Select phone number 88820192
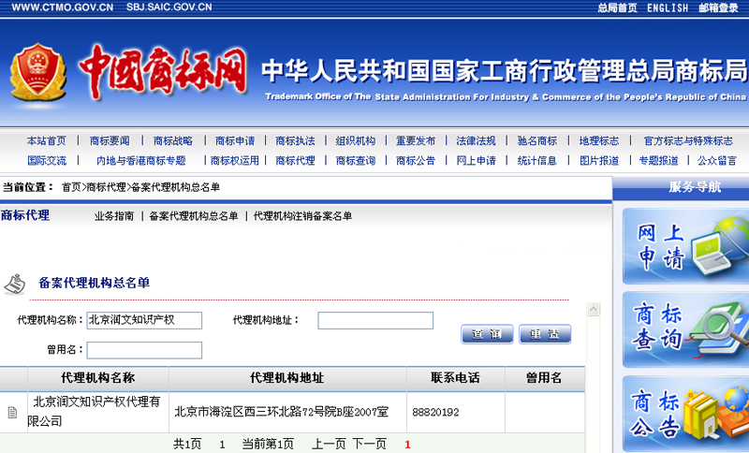This screenshot has height=453, width=749. click(435, 413)
